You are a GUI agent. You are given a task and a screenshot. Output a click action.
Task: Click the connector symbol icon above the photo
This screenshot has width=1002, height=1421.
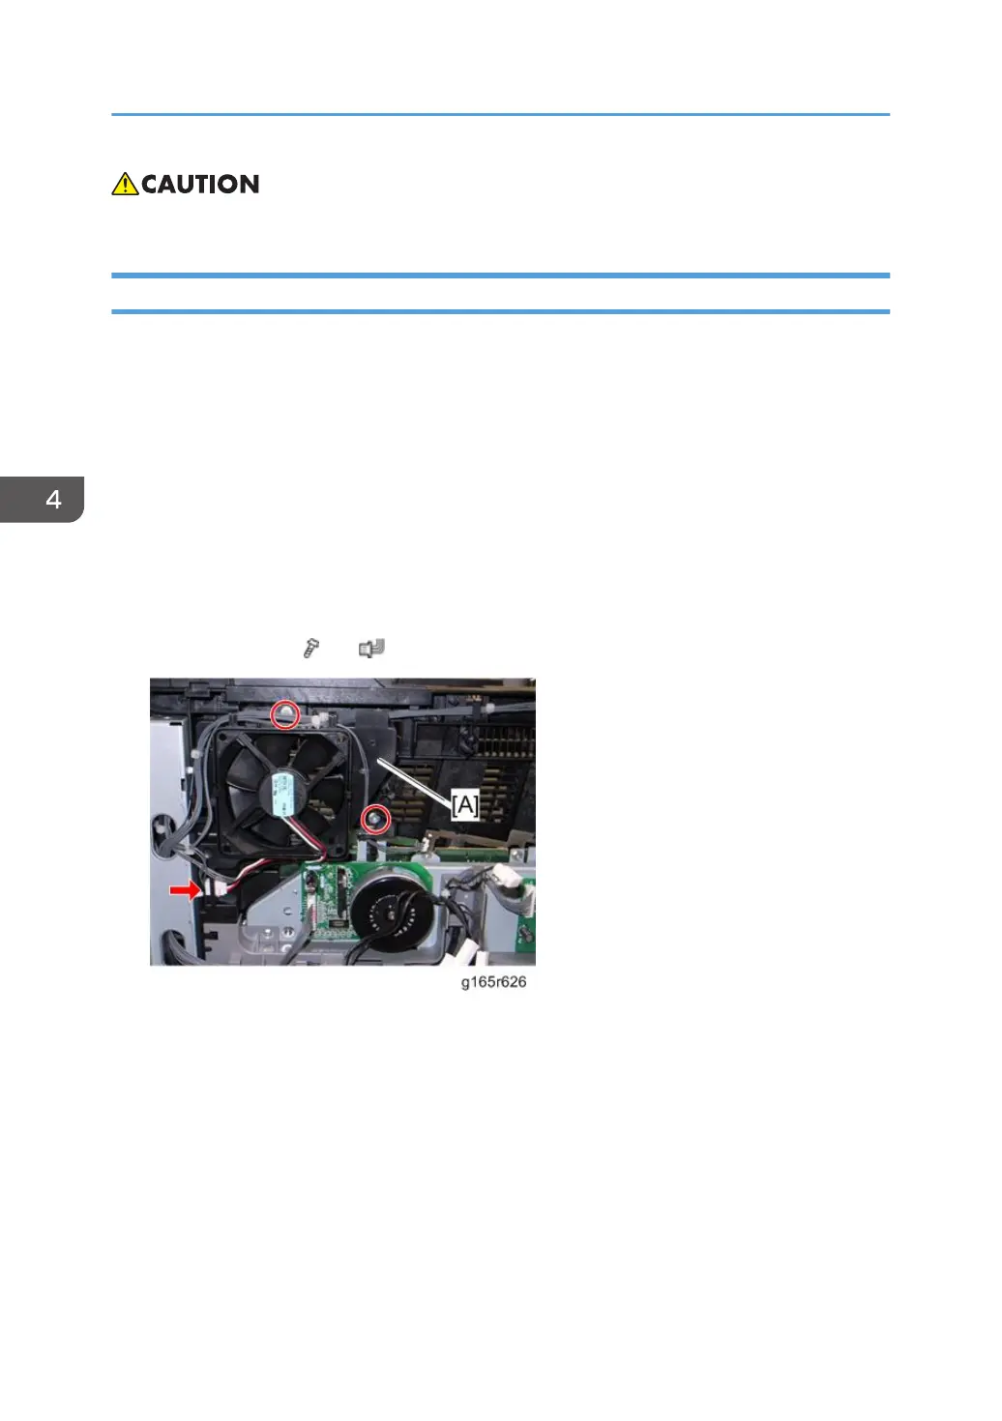coord(372,649)
